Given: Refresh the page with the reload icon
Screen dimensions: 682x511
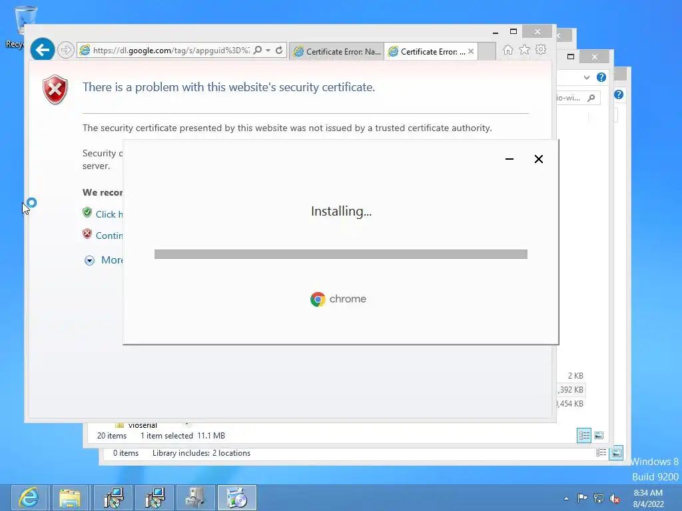Looking at the screenshot, I should [279, 50].
